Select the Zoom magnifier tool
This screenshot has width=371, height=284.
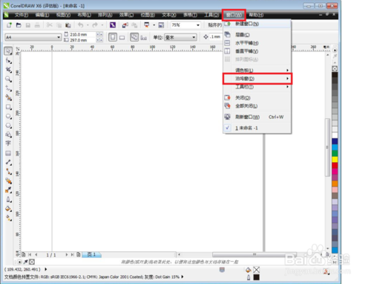click(8, 79)
